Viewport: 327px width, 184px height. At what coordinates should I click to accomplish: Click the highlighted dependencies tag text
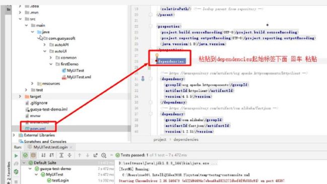click(x=171, y=62)
